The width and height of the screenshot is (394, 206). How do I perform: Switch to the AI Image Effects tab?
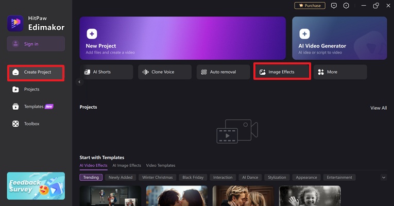pyautogui.click(x=127, y=165)
